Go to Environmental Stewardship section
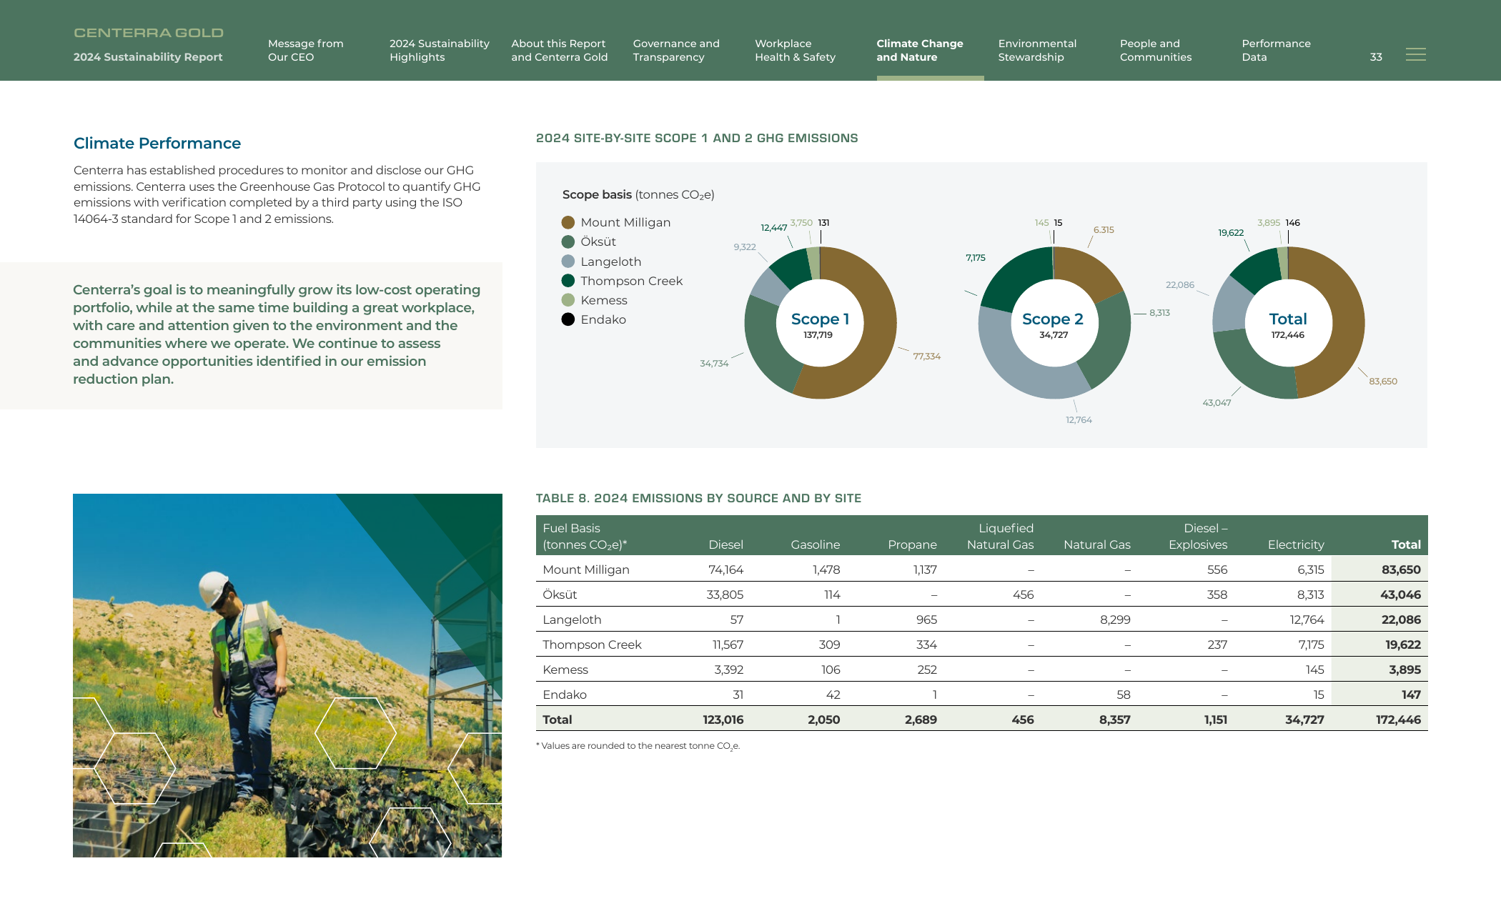The image size is (1501, 911). pos(1037,50)
